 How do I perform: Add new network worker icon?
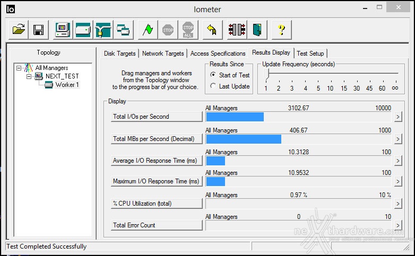(103, 29)
